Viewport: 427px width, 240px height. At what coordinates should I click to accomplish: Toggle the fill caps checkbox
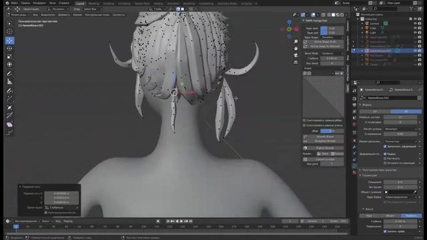tap(385, 231)
